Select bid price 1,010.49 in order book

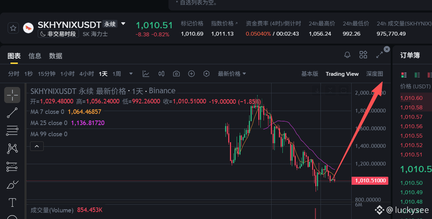(x=411, y=192)
